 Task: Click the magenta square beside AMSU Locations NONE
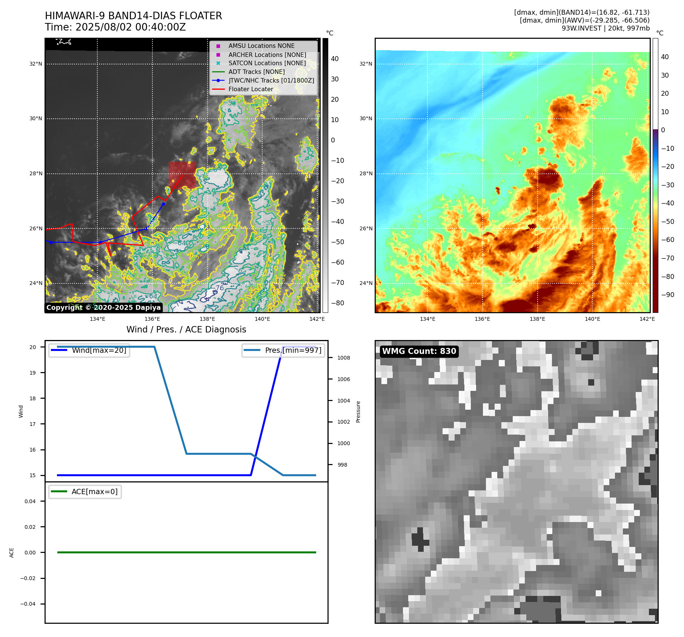[218, 46]
